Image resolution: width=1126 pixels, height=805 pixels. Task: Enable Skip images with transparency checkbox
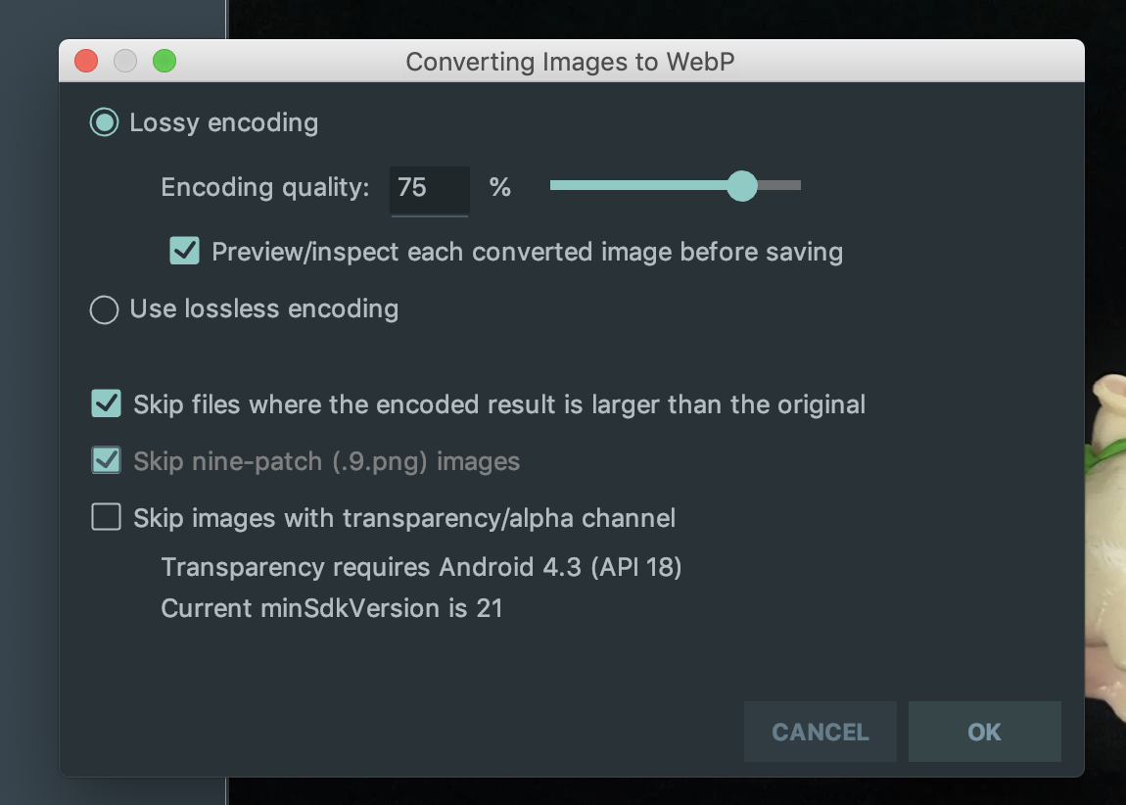coord(106,517)
